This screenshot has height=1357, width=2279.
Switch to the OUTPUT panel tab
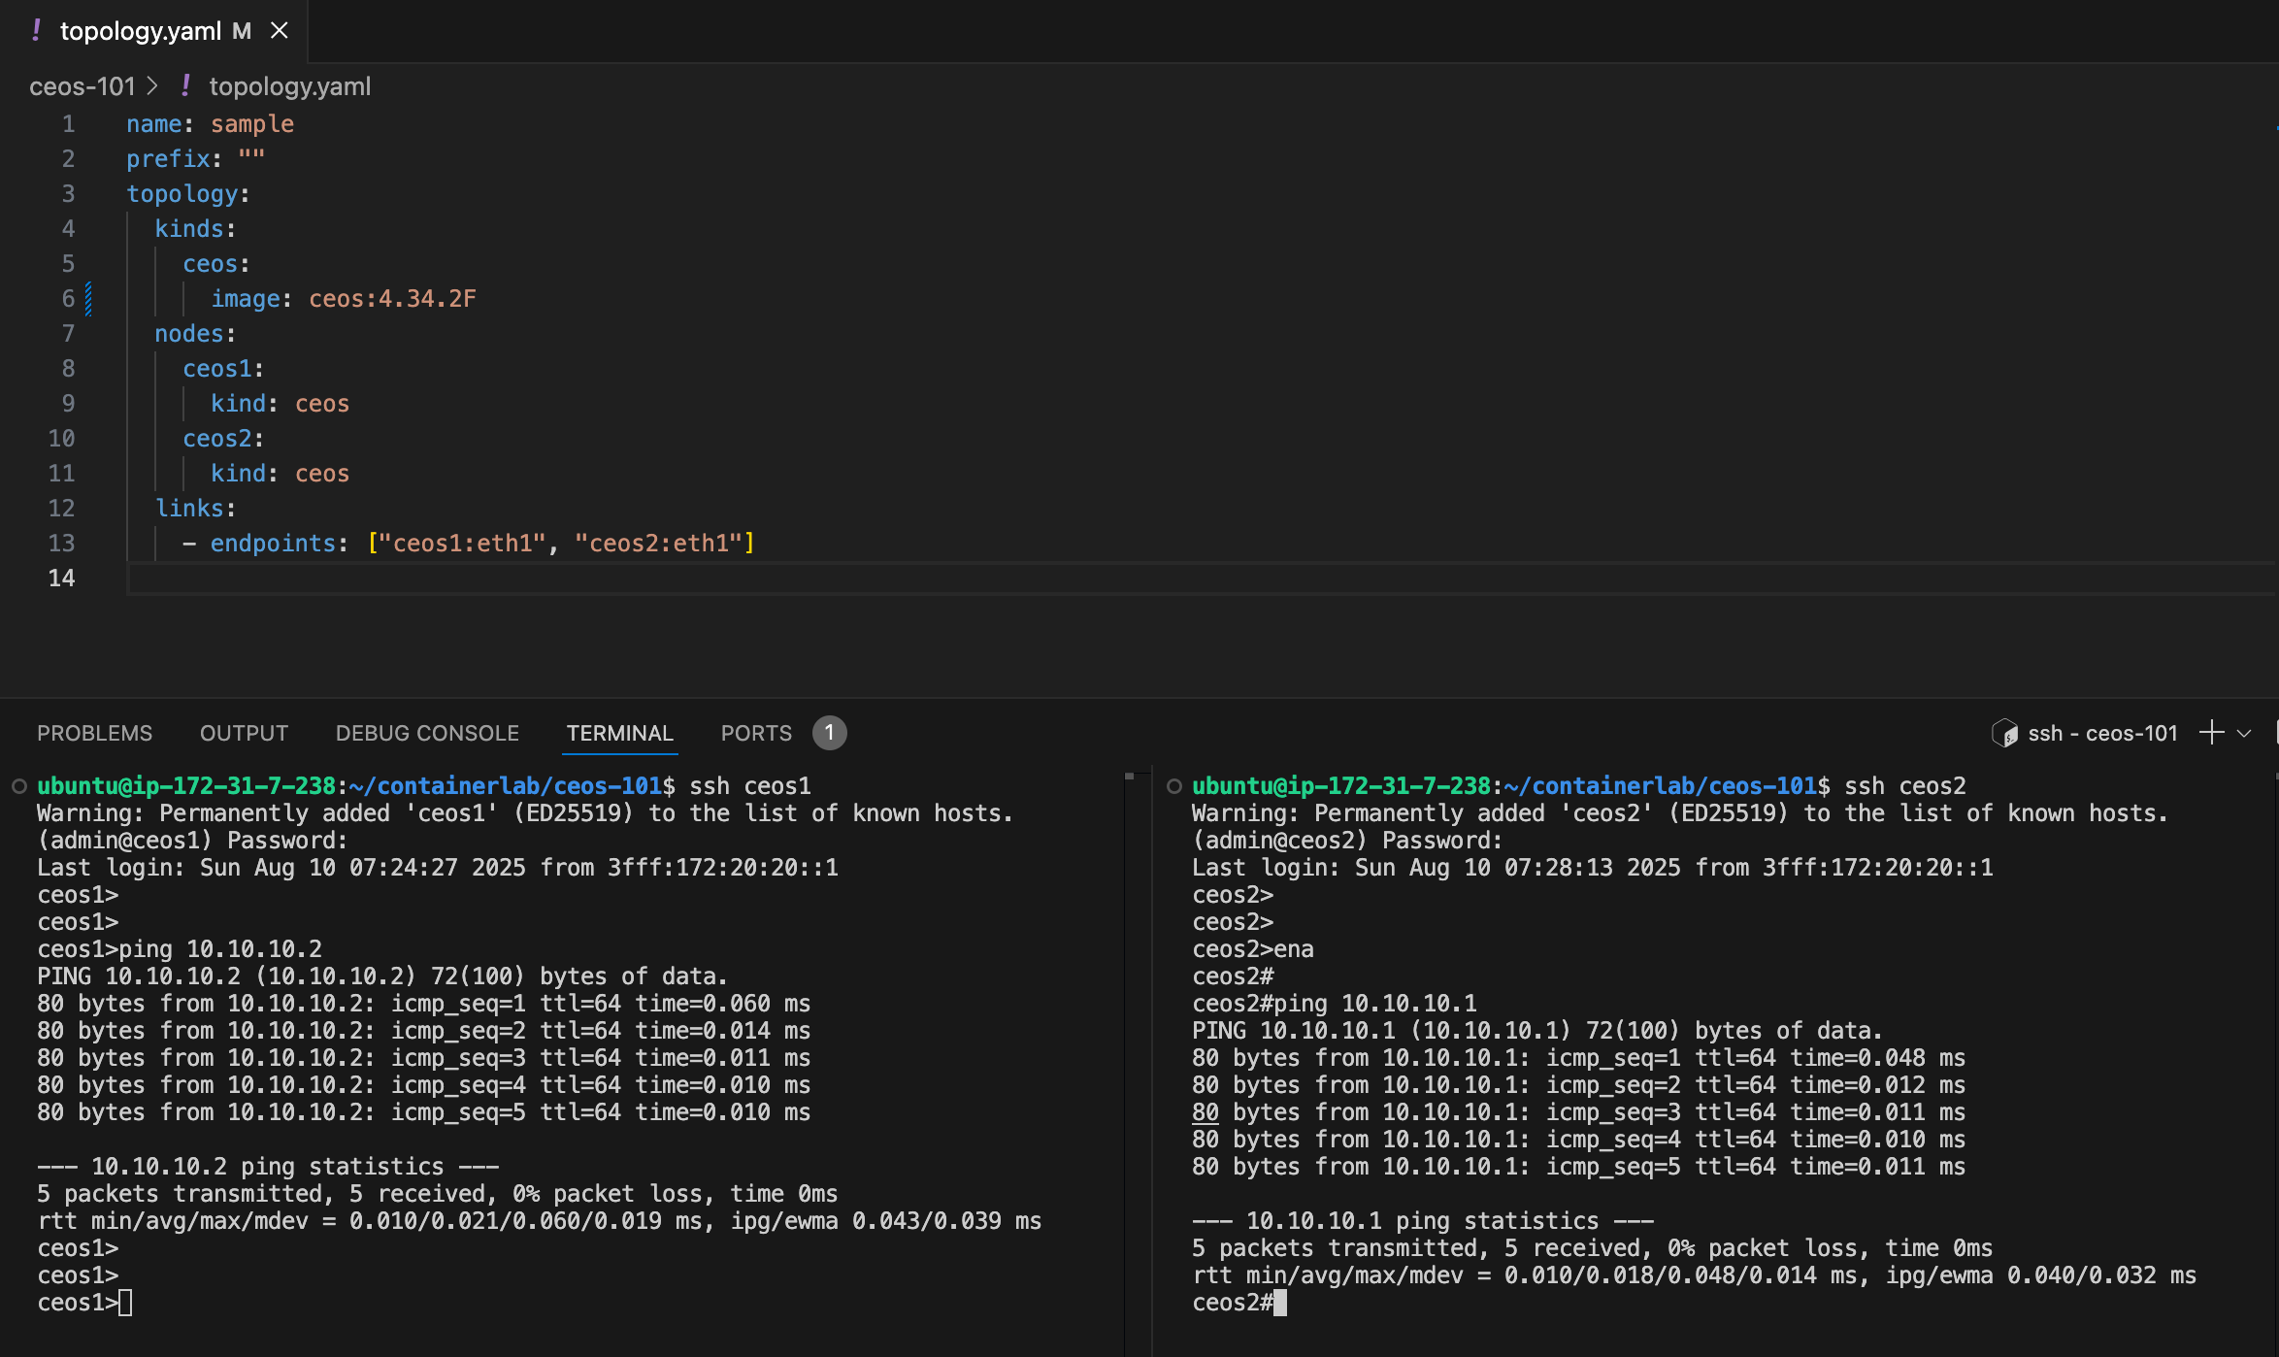pyautogui.click(x=244, y=733)
